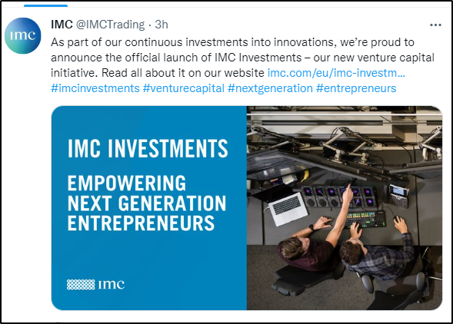This screenshot has height=324, width=453.
Task: Click the desk phone in the photo
Action: (x=398, y=195)
